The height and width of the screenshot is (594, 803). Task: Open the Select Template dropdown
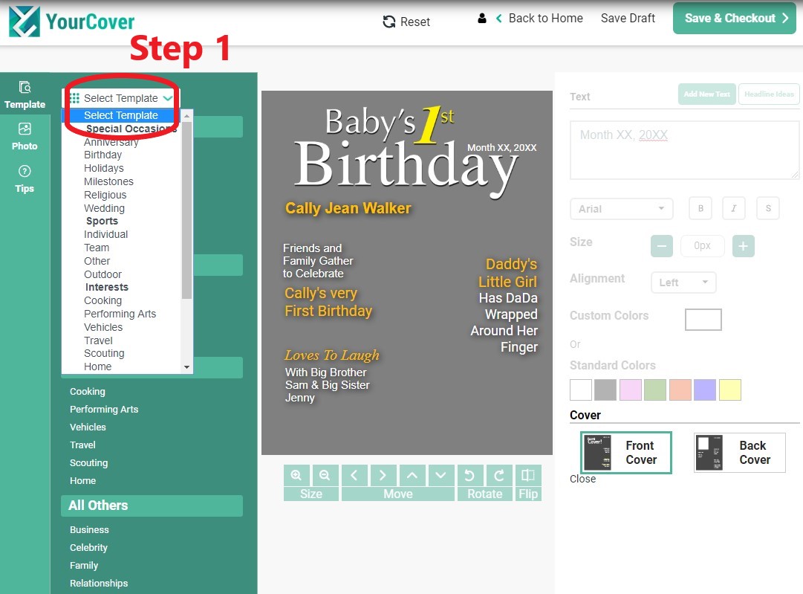pos(120,97)
